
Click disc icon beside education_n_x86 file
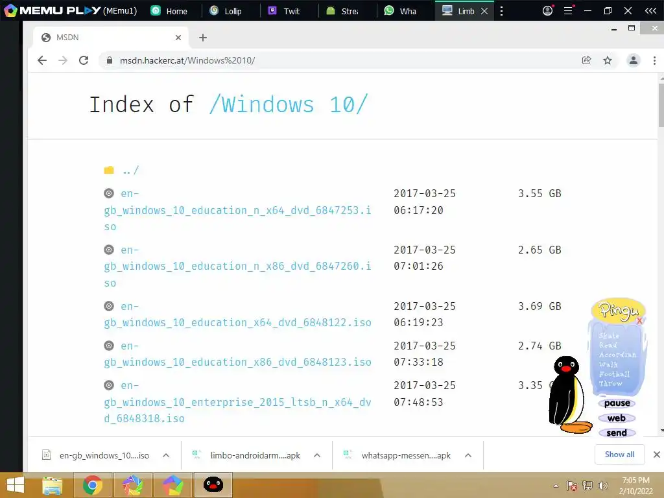[x=109, y=250]
